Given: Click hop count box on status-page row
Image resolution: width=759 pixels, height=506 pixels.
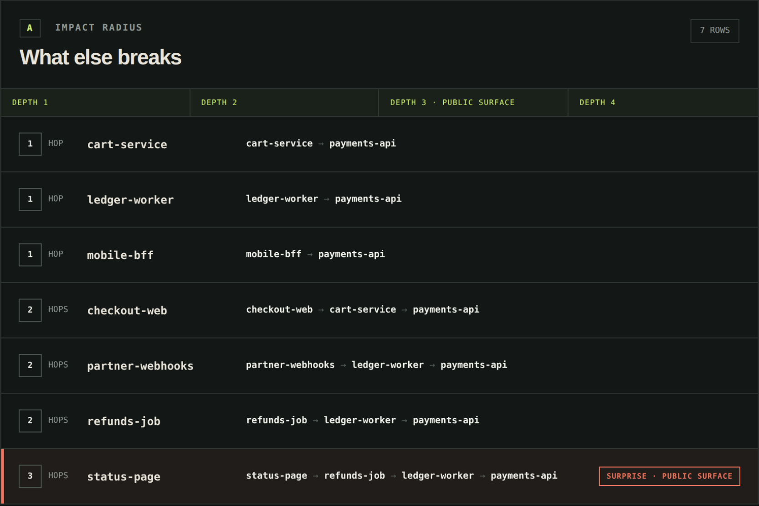Looking at the screenshot, I should tap(30, 476).
